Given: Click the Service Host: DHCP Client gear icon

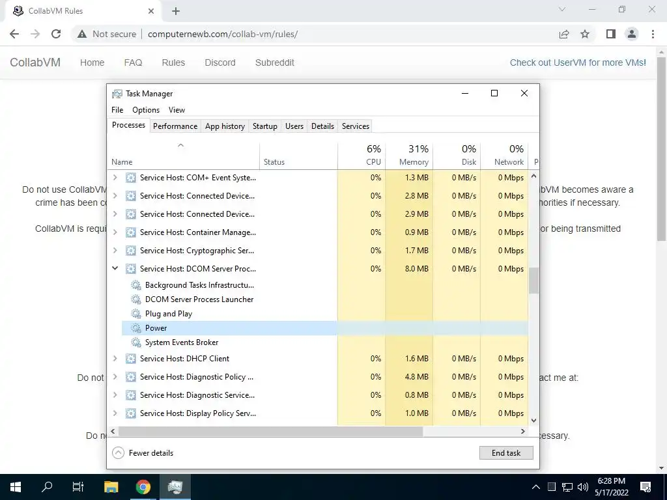Looking at the screenshot, I should (130, 359).
